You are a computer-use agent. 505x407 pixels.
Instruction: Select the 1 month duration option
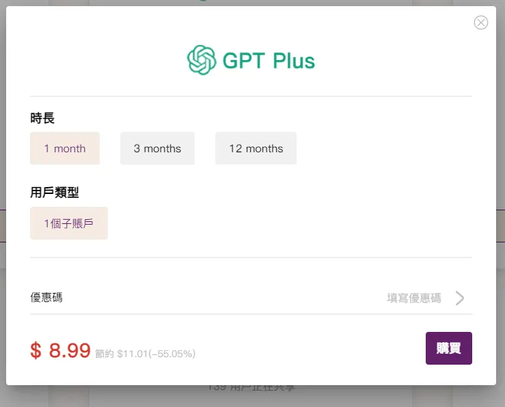coord(65,148)
